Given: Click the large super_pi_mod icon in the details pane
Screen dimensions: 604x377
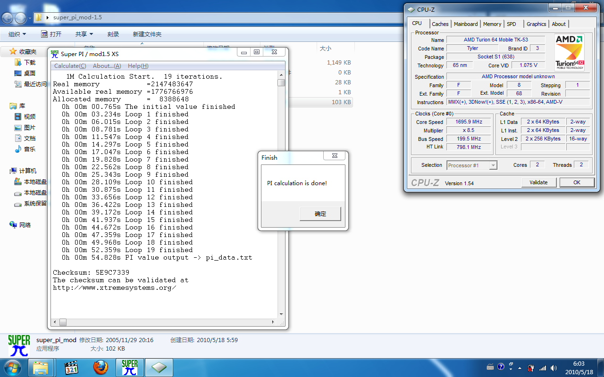Looking at the screenshot, I should point(19,345).
